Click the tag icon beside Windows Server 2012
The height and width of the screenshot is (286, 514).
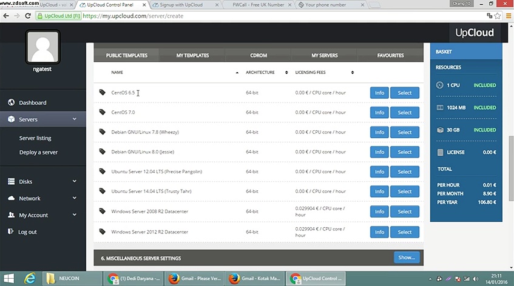(x=103, y=231)
